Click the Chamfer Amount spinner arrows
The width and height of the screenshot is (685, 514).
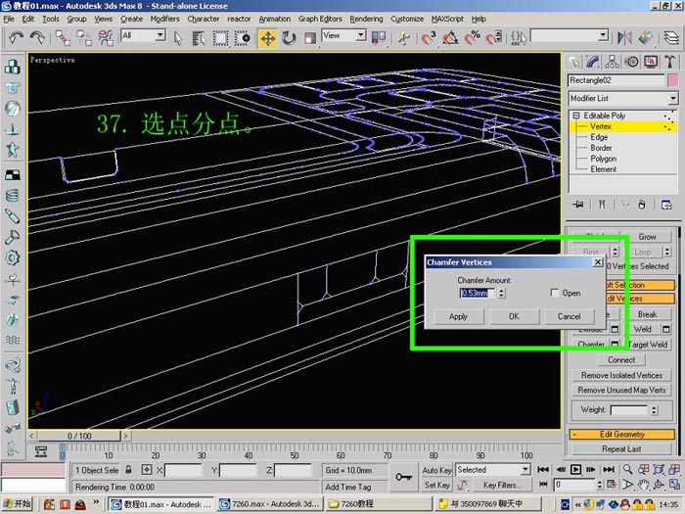point(502,293)
